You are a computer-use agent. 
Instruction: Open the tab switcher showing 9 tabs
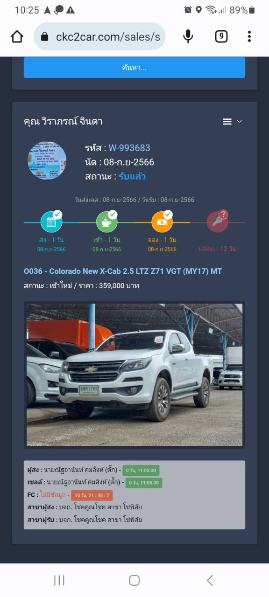221,36
